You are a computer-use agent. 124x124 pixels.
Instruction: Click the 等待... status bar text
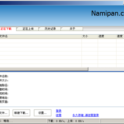[x=8, y=121]
